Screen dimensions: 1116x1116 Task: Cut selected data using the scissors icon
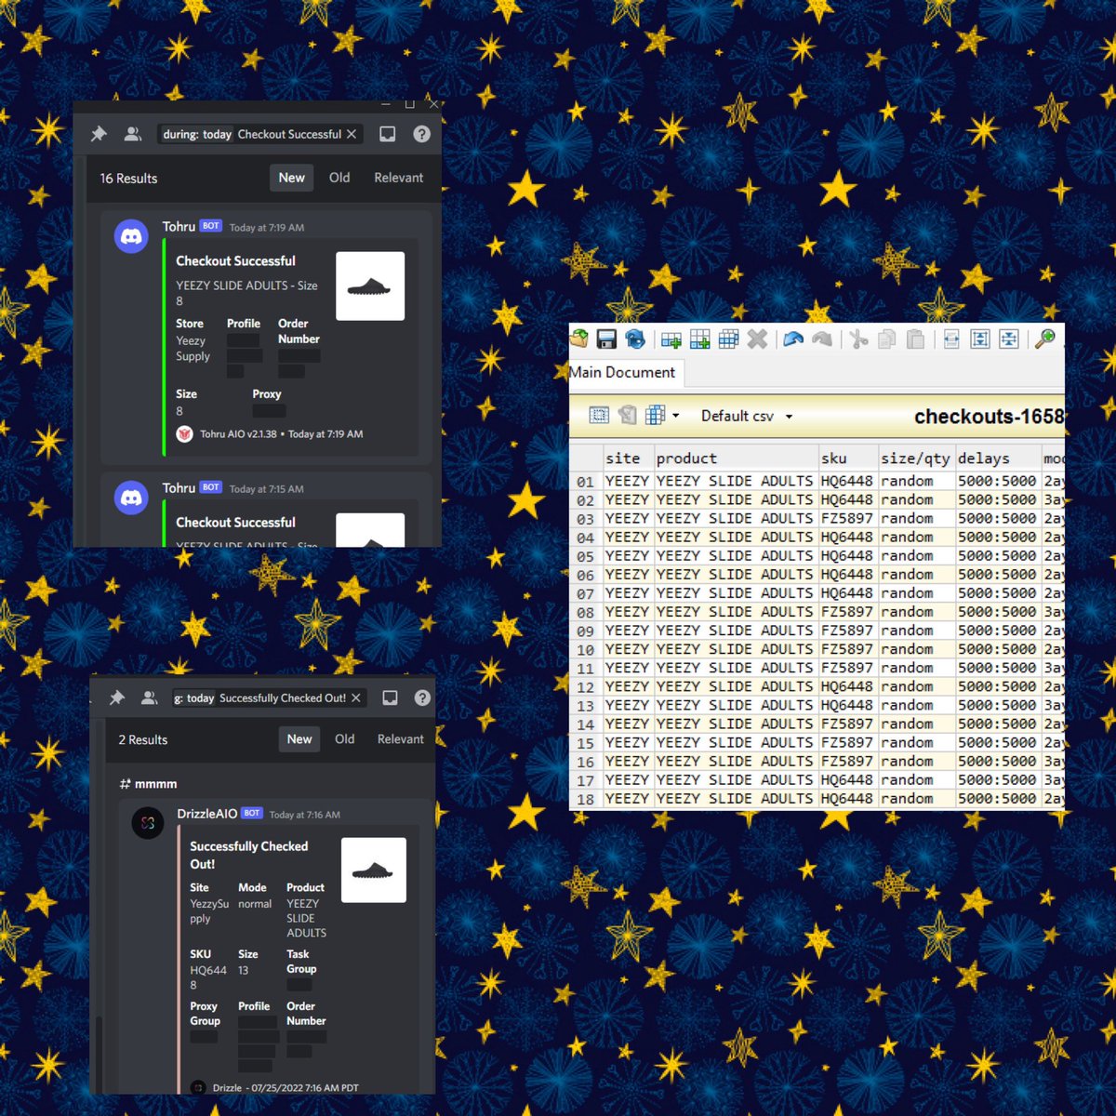[x=857, y=339]
